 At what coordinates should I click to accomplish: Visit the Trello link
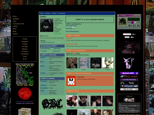(x=25, y=56)
